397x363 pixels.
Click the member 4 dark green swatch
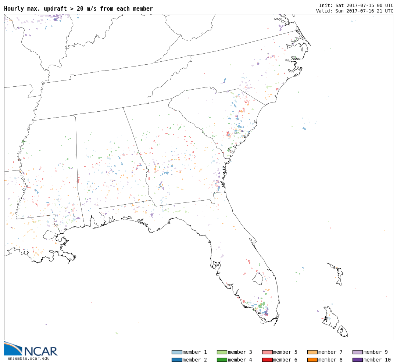222,360
